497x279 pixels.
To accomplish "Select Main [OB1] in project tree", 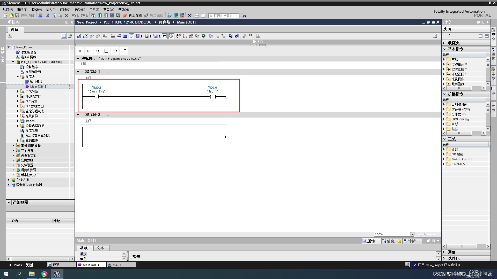I will coord(38,87).
